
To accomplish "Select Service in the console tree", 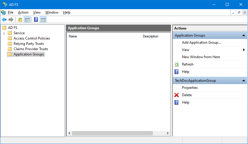I will pos(19,33).
